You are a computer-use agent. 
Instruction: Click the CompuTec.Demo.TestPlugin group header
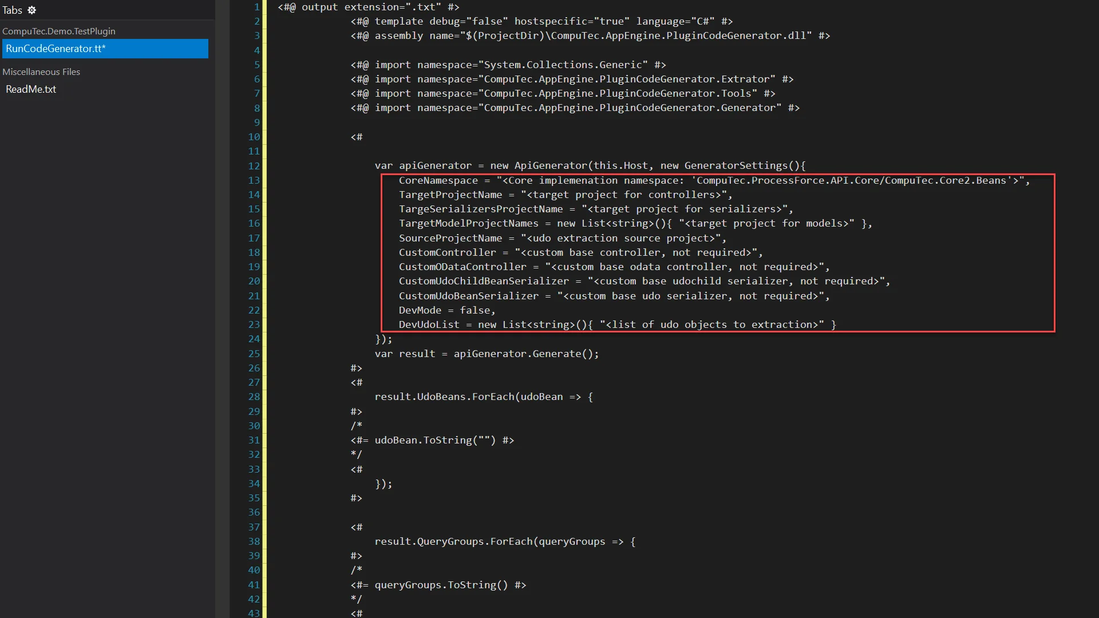click(x=59, y=31)
